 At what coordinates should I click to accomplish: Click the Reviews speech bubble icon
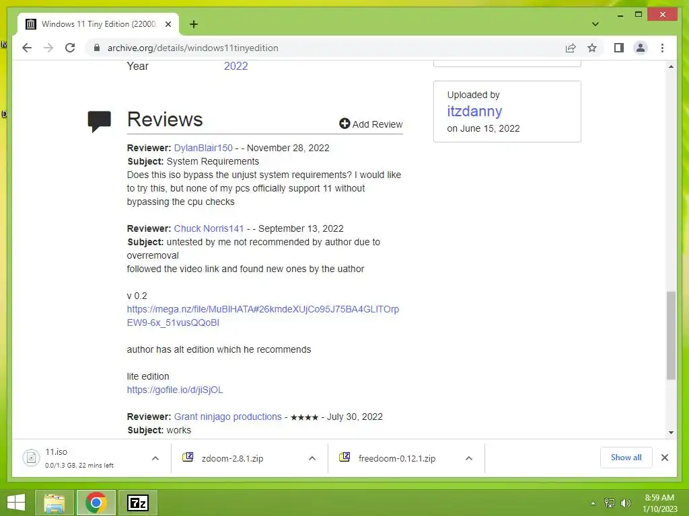tap(100, 121)
